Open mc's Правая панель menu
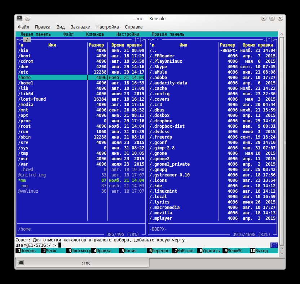The height and width of the screenshot is (284, 300). click(168, 34)
